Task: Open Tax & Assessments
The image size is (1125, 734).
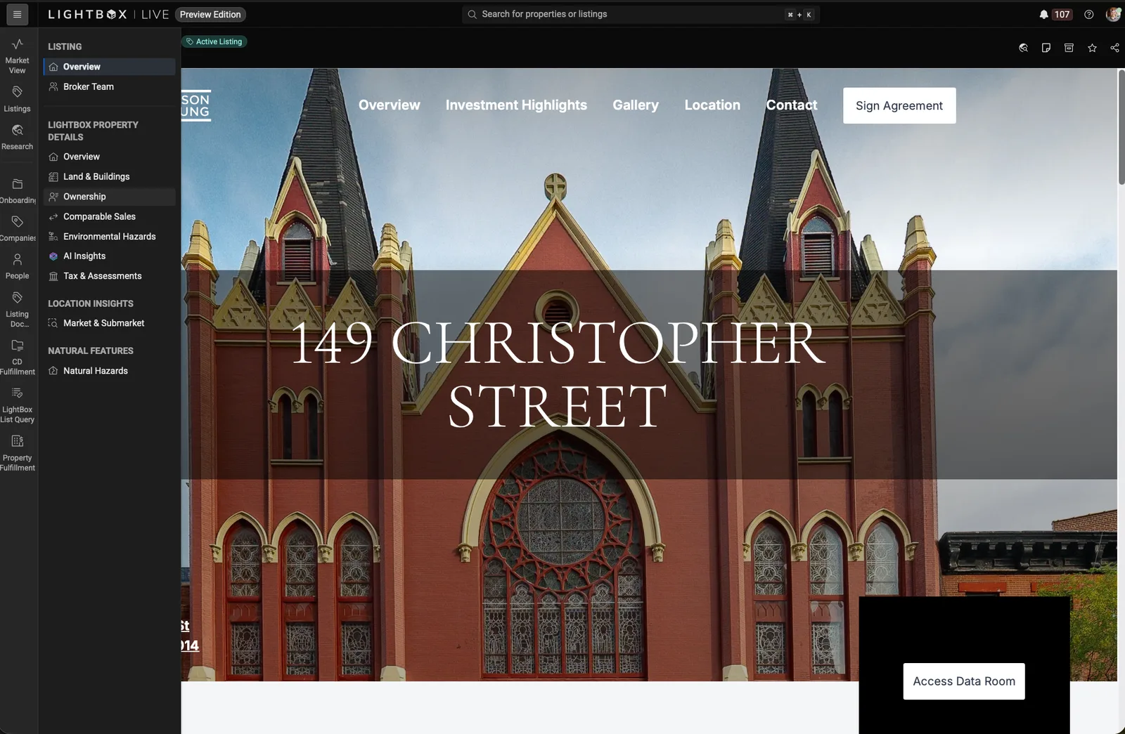Action: point(109,276)
